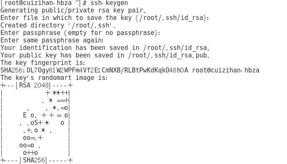The height and width of the screenshot is (164, 287).
Task: Click root@cuizihan-hbza after the fingerprint
Action: 226,70
